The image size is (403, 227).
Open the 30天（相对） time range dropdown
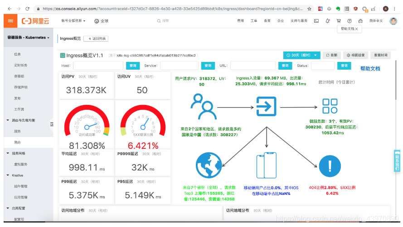pos(301,55)
